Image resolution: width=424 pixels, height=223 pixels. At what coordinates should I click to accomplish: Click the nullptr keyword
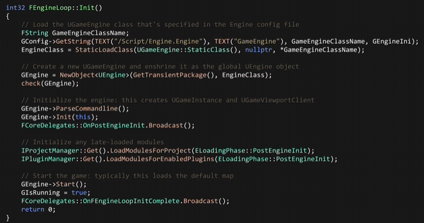click(x=258, y=50)
